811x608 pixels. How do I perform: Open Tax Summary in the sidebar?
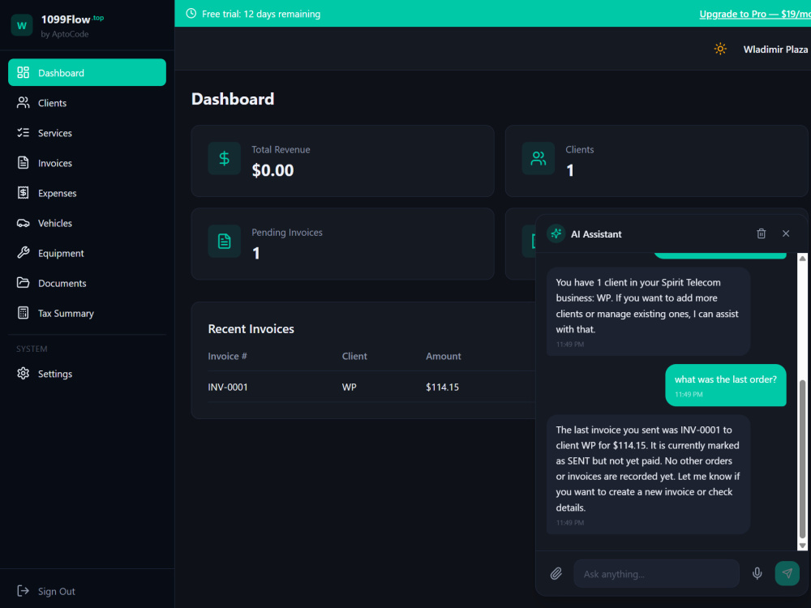coord(87,313)
